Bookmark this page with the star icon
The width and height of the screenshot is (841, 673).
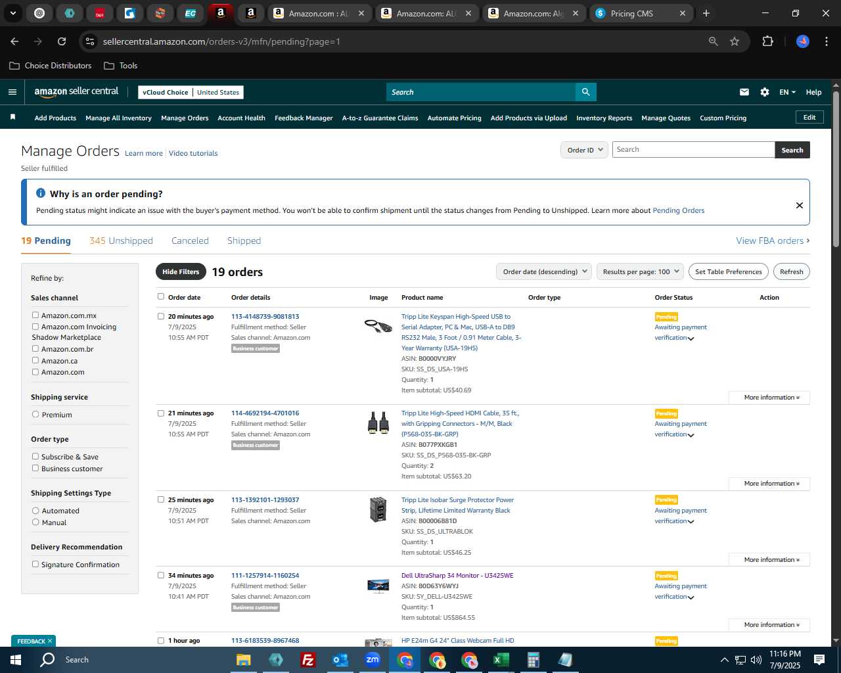coord(735,41)
